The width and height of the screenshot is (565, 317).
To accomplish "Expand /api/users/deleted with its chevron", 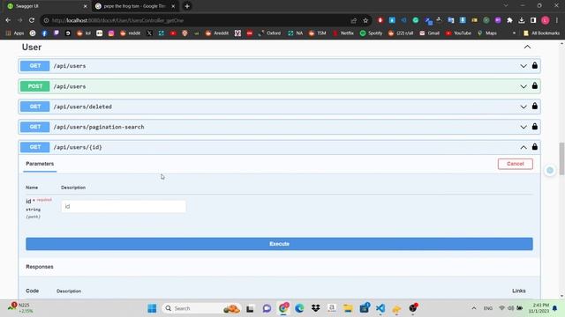I will click(524, 107).
